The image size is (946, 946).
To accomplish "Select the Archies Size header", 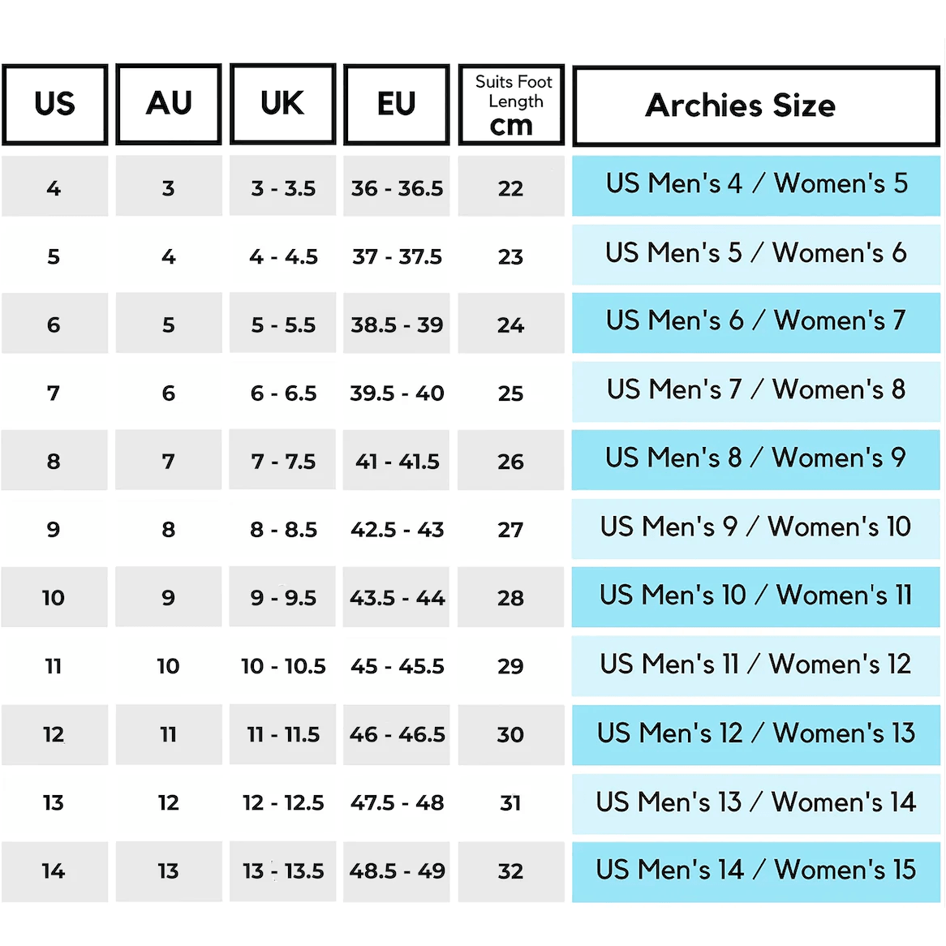I will pos(756,106).
